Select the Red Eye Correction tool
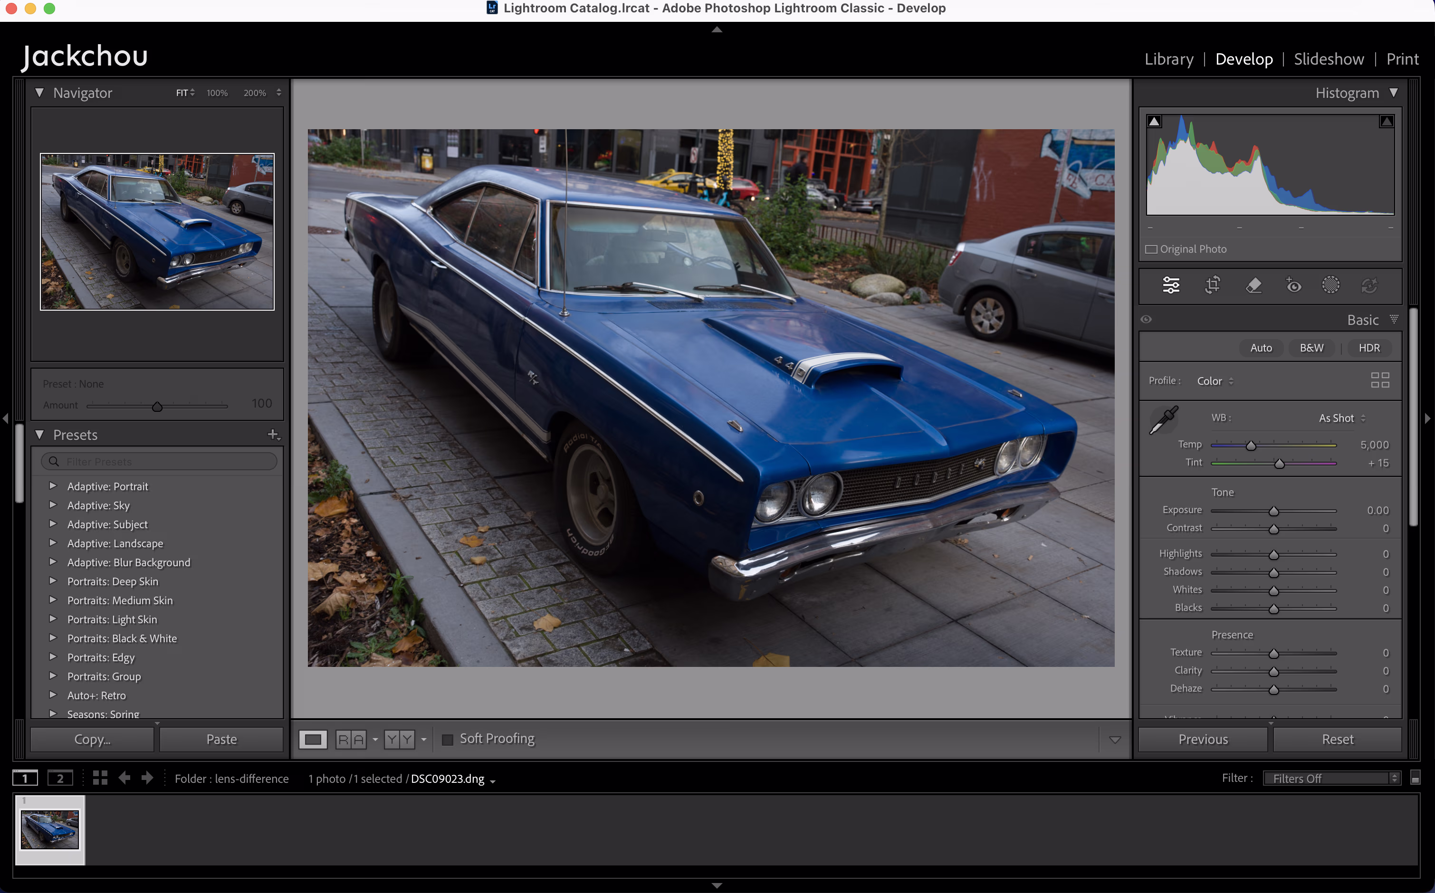Viewport: 1435px width, 893px height. pos(1293,285)
